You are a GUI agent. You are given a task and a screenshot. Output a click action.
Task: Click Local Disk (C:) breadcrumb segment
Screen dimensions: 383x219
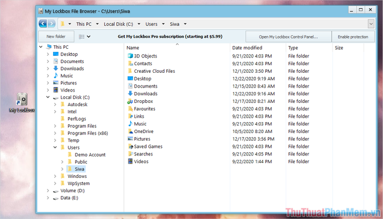click(x=119, y=24)
